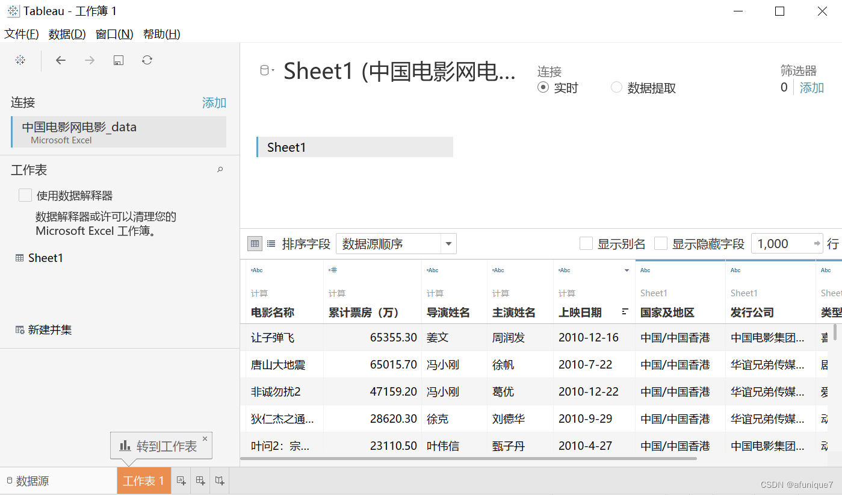Close the 转到工作表 tooltip
Viewport: 842px width, 495px height.
pos(205,438)
